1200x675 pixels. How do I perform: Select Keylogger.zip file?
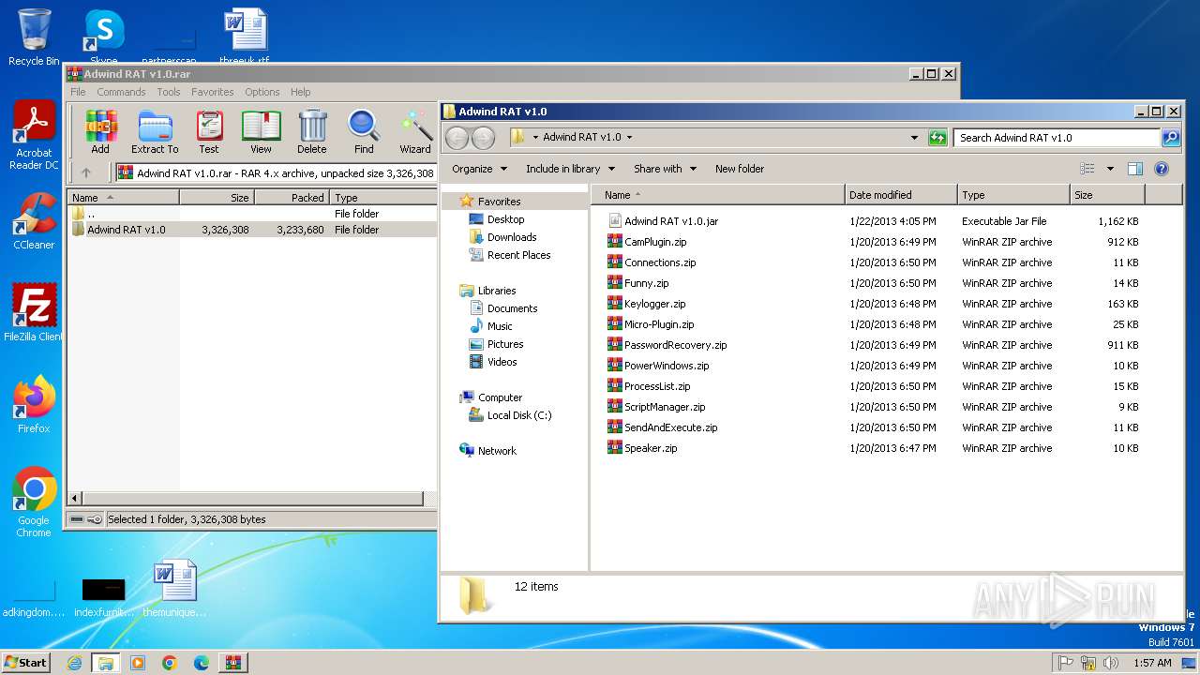pyautogui.click(x=647, y=304)
